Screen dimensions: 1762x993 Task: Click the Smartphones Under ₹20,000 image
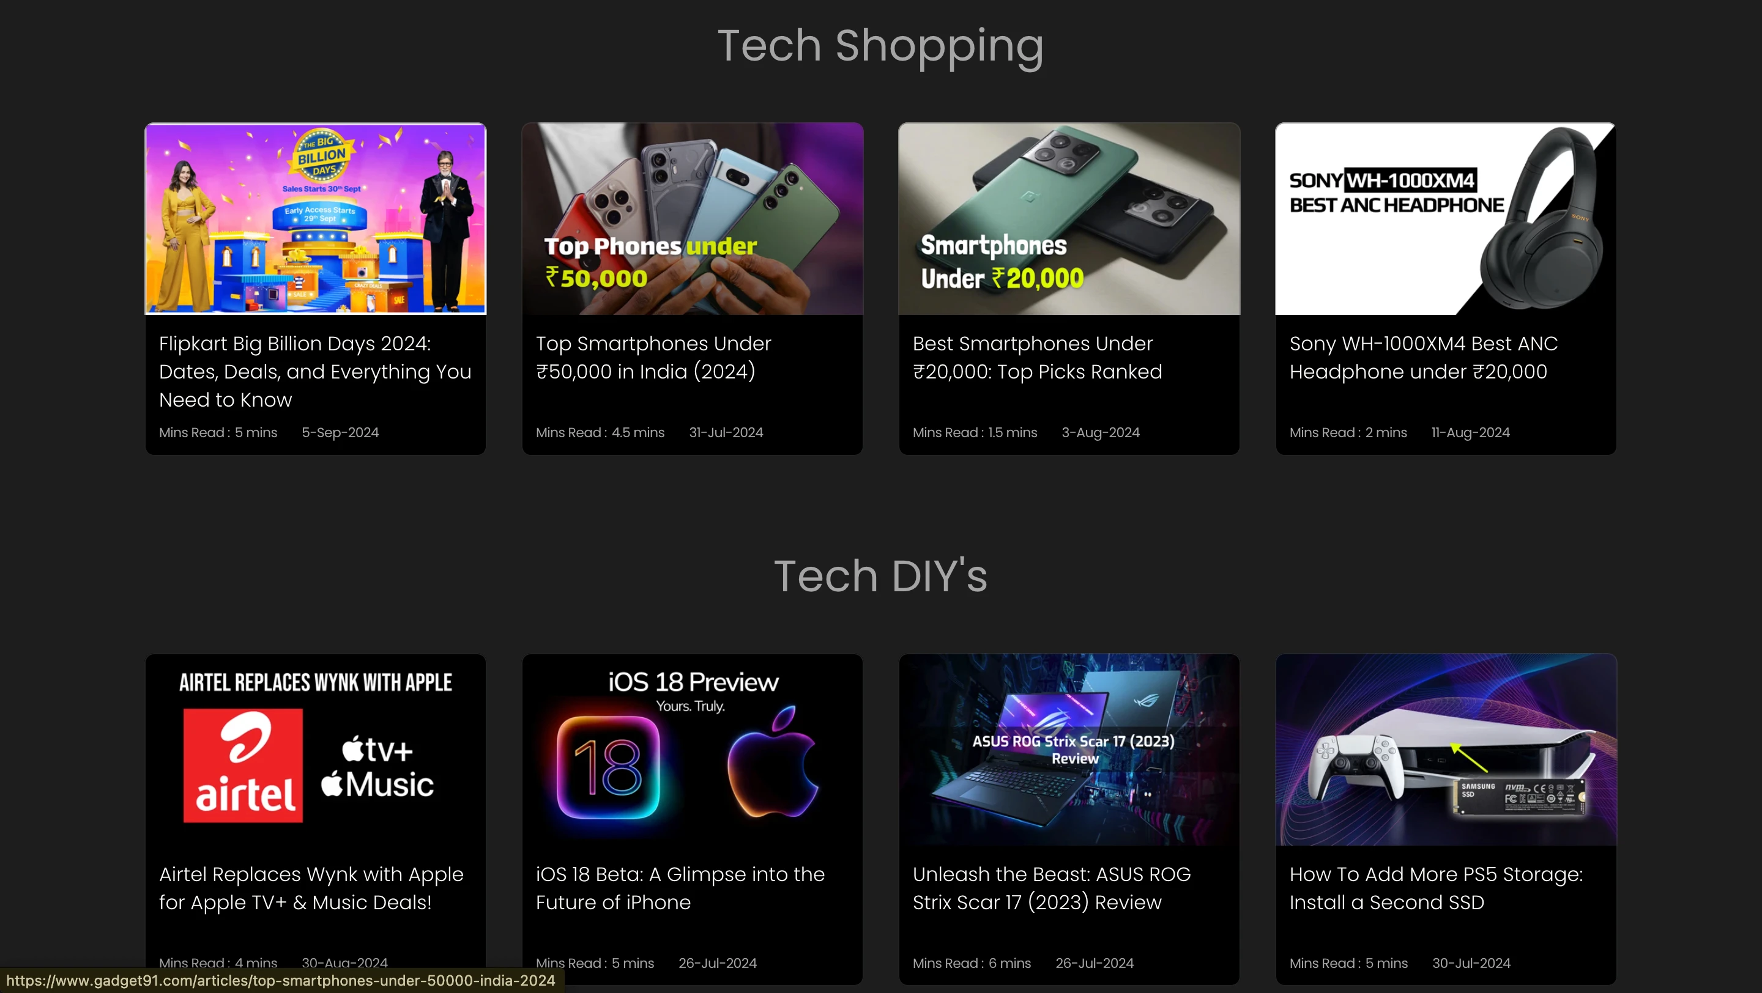[x=1069, y=219]
